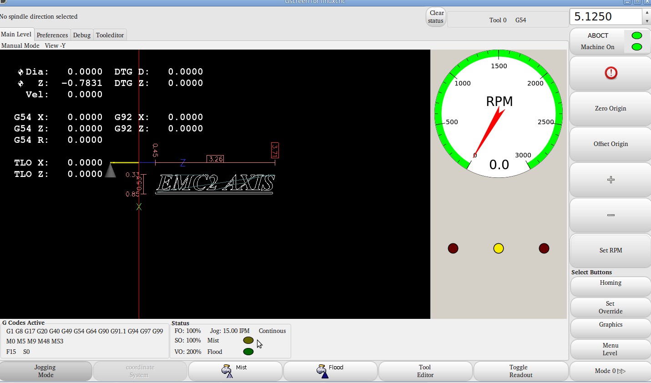The height and width of the screenshot is (383, 651).
Task: Increase the 5.1250 value with the up arrow
Action: (x=647, y=12)
